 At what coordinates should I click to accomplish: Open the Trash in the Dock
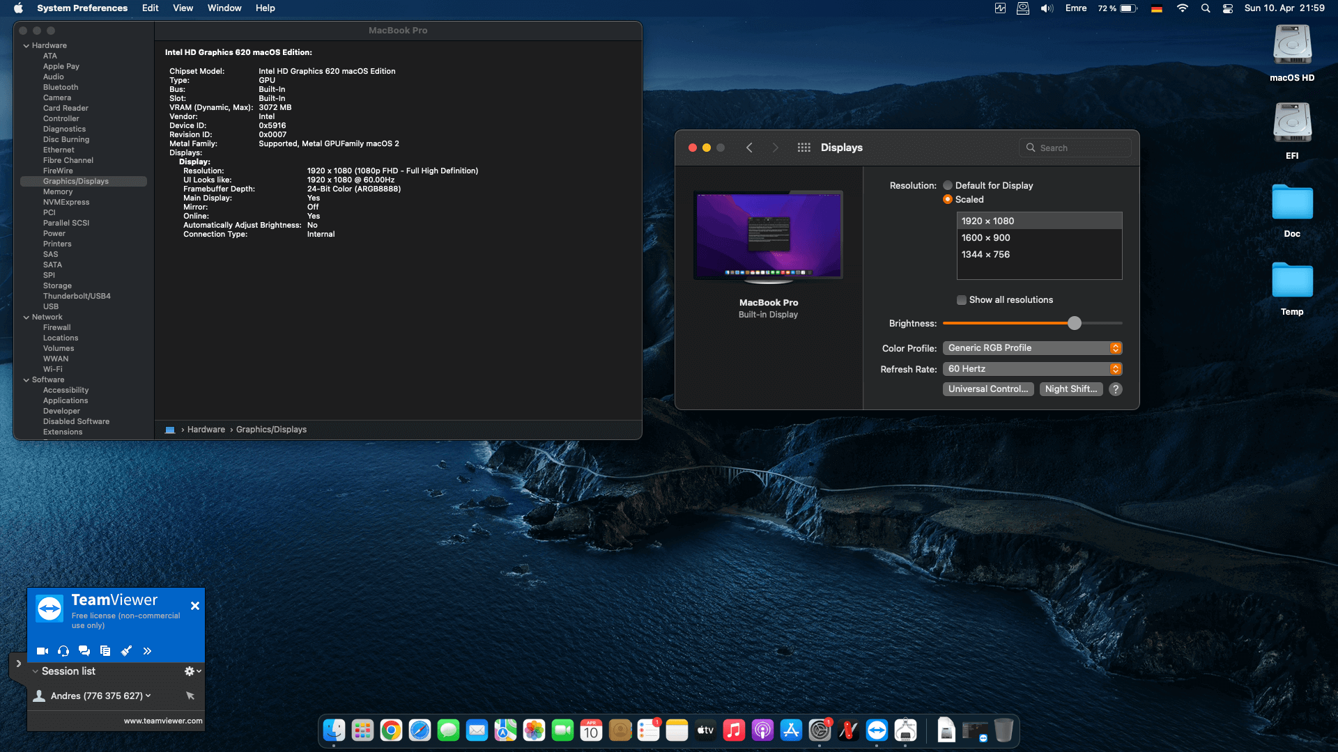(1003, 730)
